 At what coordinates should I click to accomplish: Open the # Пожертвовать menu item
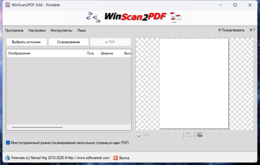coord(231,30)
